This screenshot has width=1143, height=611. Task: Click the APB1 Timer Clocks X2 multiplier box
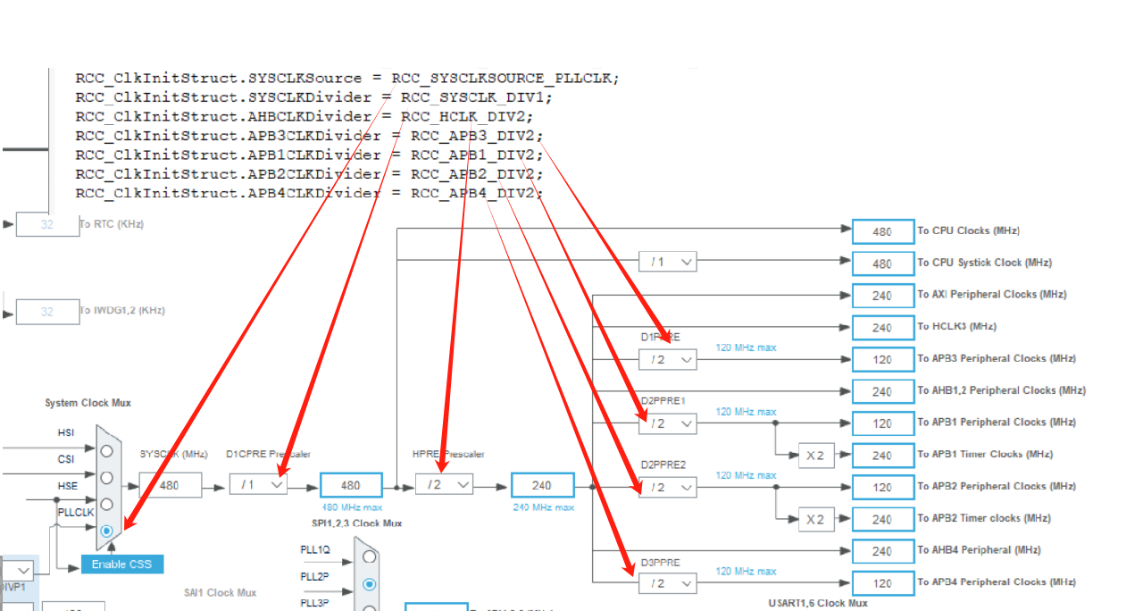pos(815,455)
